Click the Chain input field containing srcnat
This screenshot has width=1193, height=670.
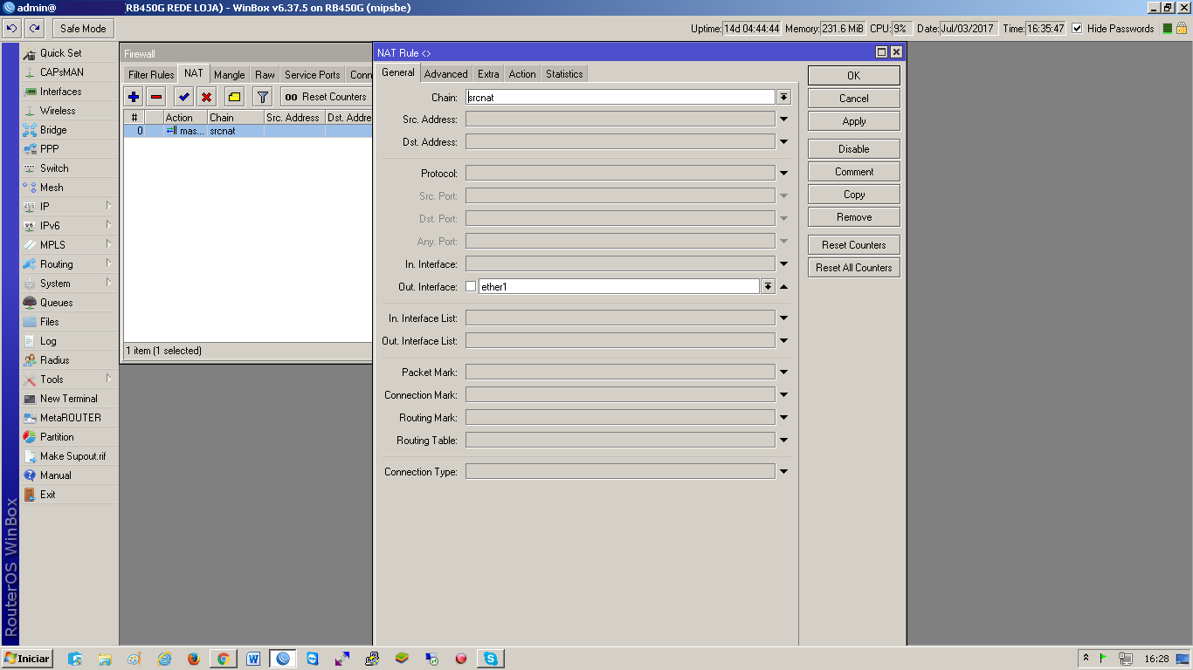coord(620,97)
